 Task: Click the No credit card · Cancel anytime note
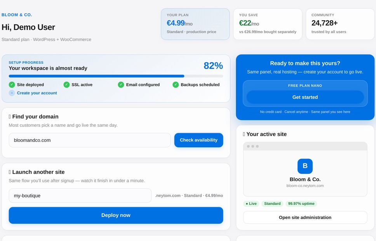point(305,112)
